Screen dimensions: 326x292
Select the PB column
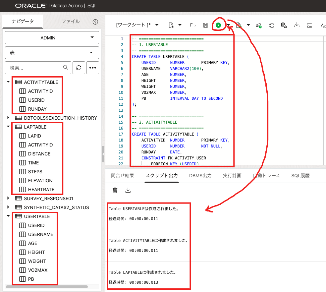pyautogui.click(x=31, y=279)
